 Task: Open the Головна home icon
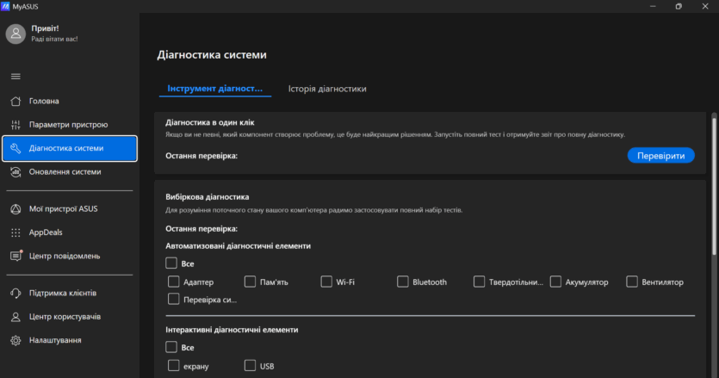[15, 101]
